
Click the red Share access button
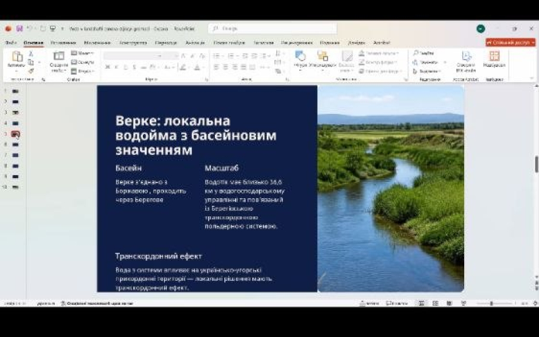(x=511, y=42)
